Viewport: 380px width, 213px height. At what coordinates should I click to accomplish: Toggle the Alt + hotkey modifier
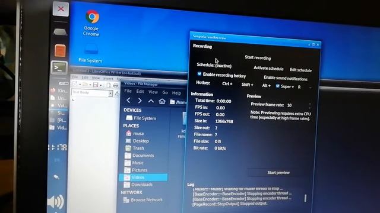click(x=266, y=85)
